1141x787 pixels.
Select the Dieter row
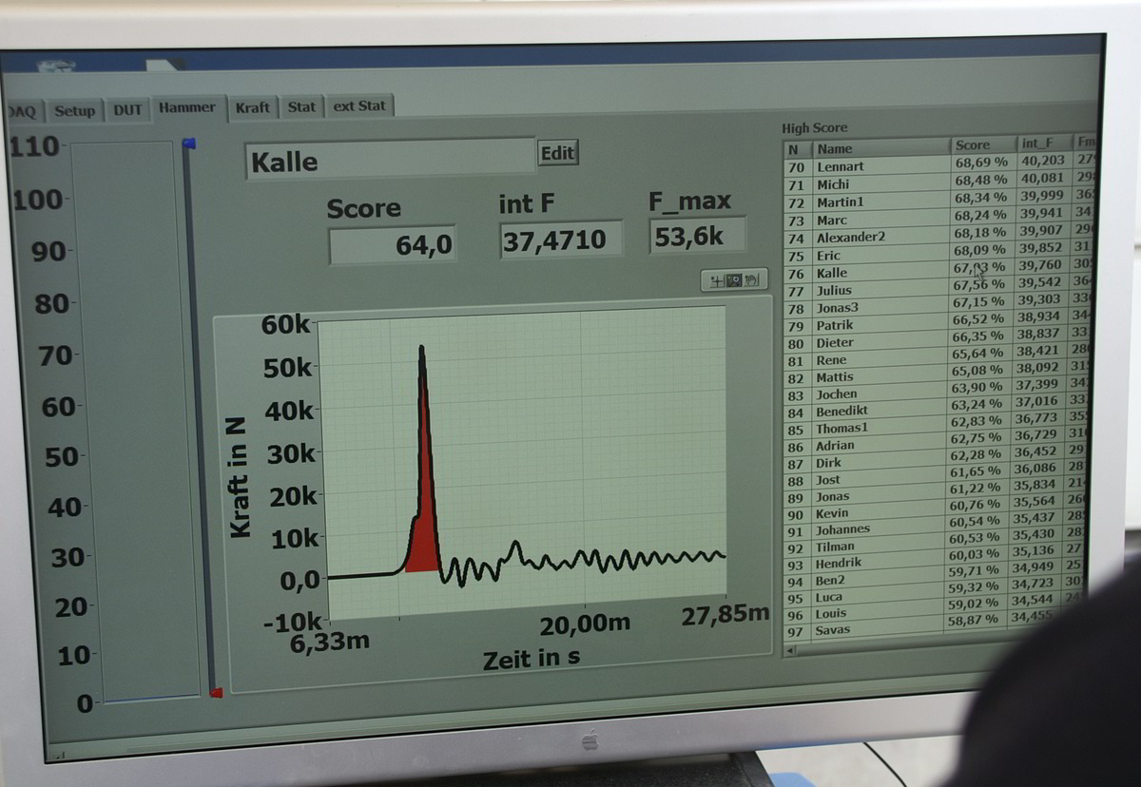(x=835, y=342)
